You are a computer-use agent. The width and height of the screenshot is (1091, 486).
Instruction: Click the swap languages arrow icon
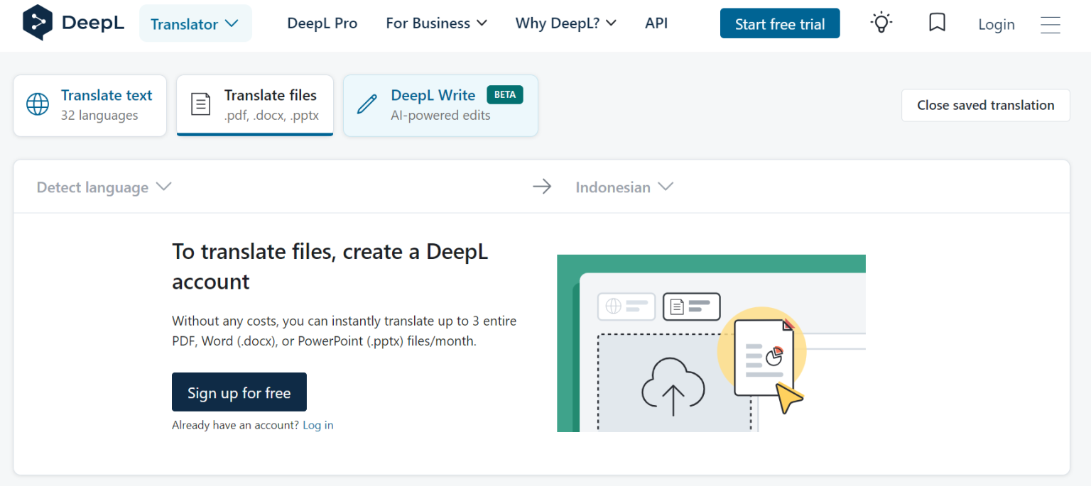[542, 187]
